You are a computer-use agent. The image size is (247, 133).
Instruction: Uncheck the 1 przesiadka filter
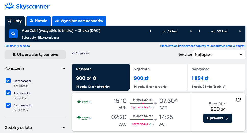pyautogui.click(x=8, y=93)
